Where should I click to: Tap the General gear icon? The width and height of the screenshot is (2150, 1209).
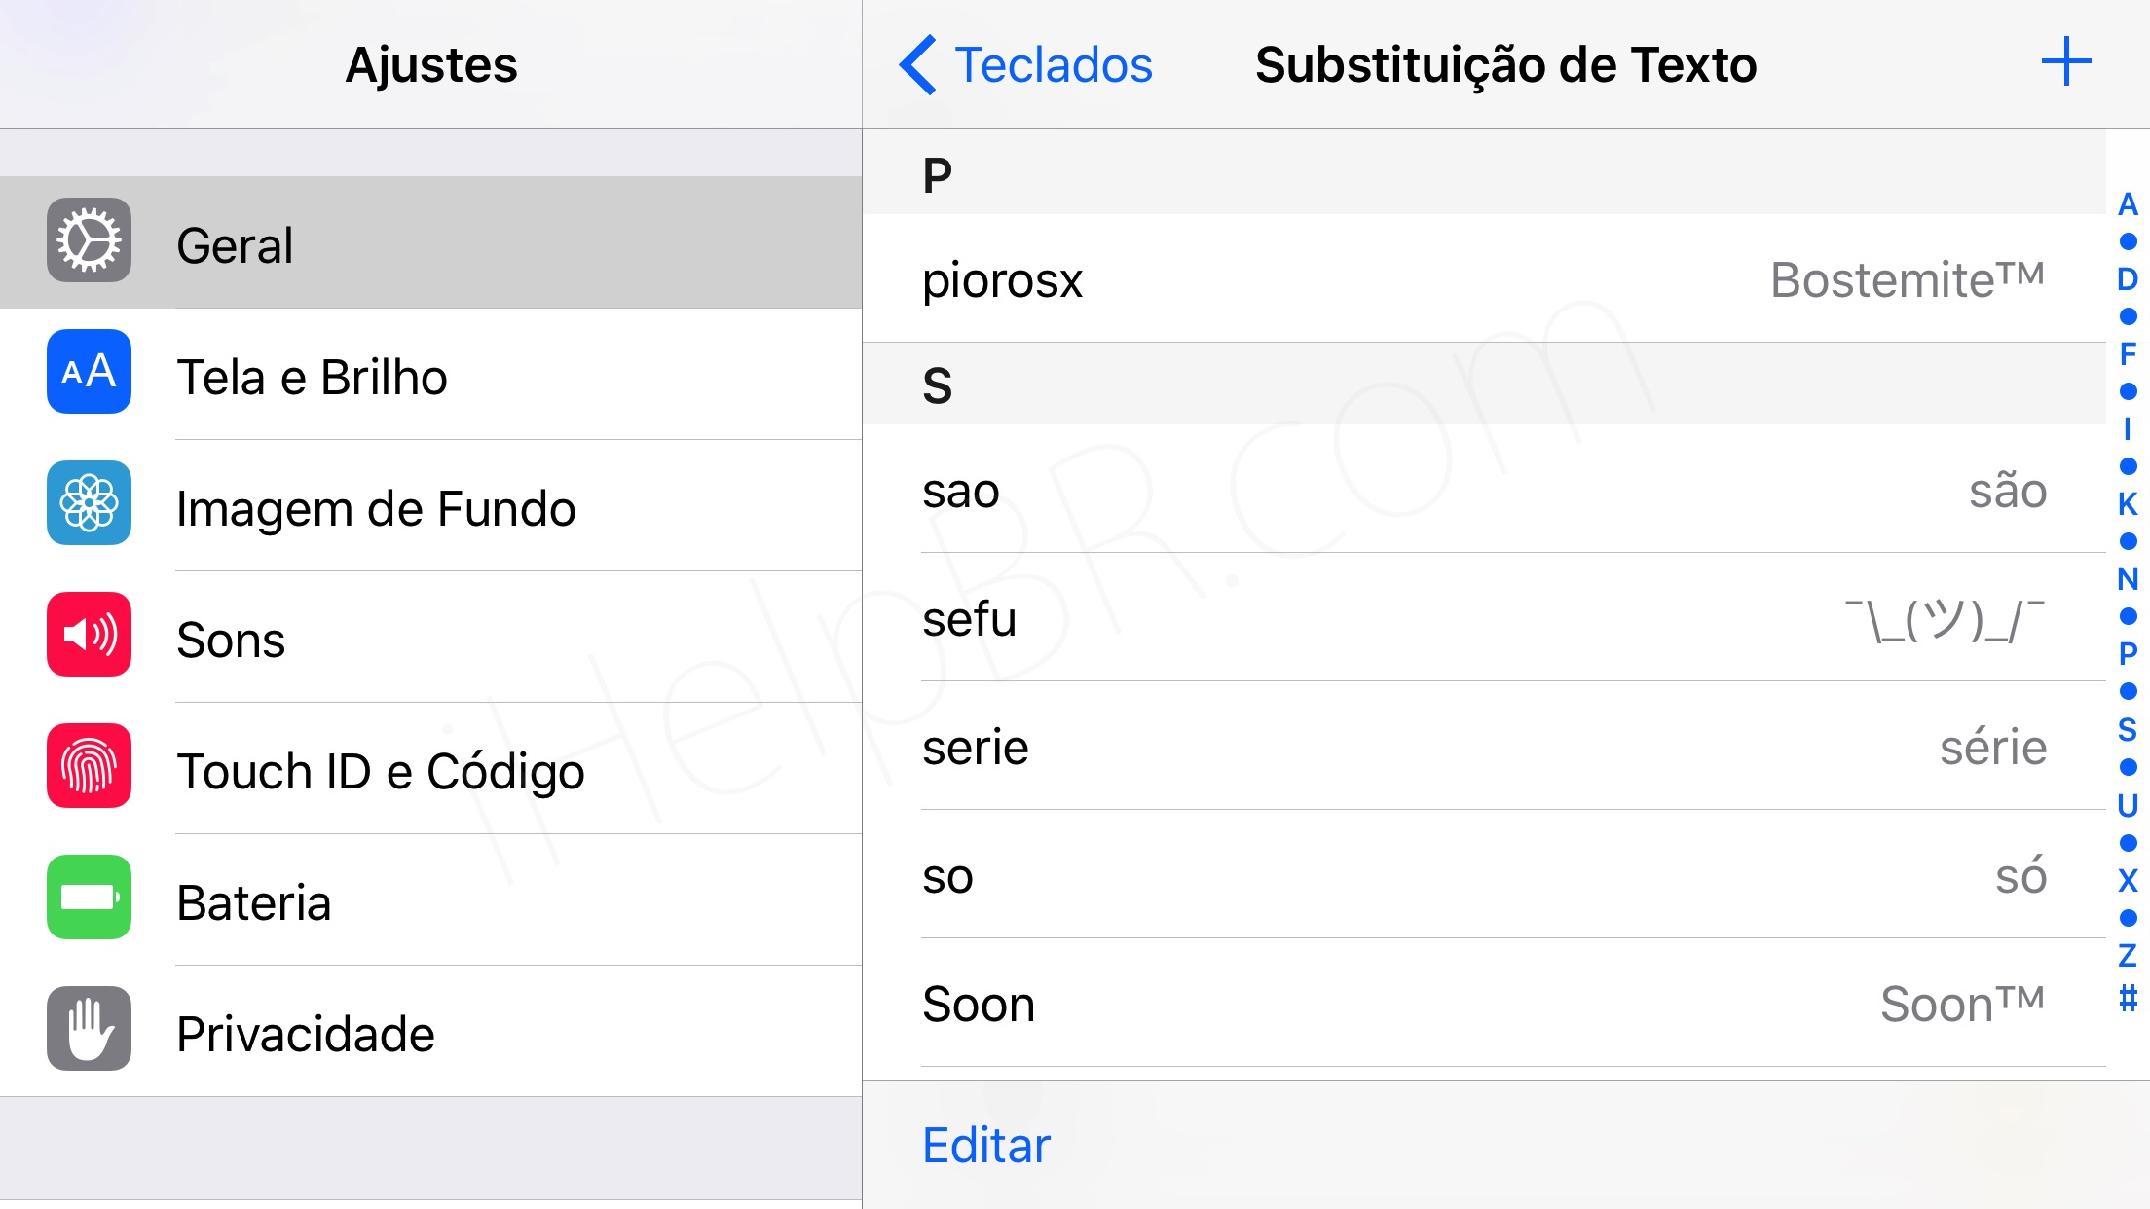(x=89, y=240)
